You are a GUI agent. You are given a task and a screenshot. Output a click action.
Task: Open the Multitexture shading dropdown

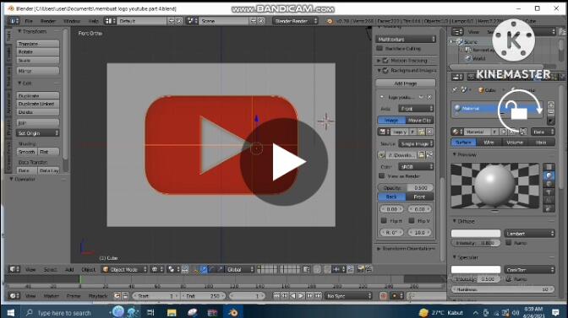[x=406, y=39]
